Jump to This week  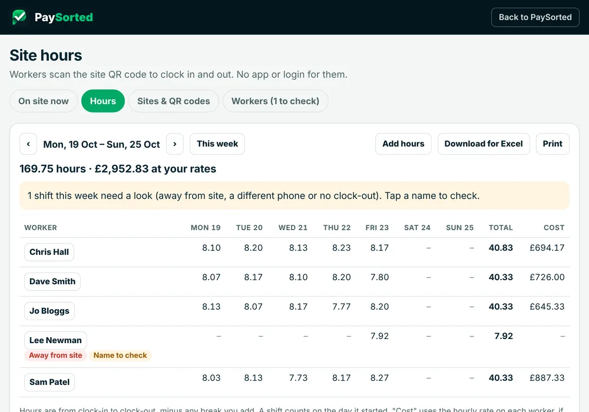pos(217,144)
